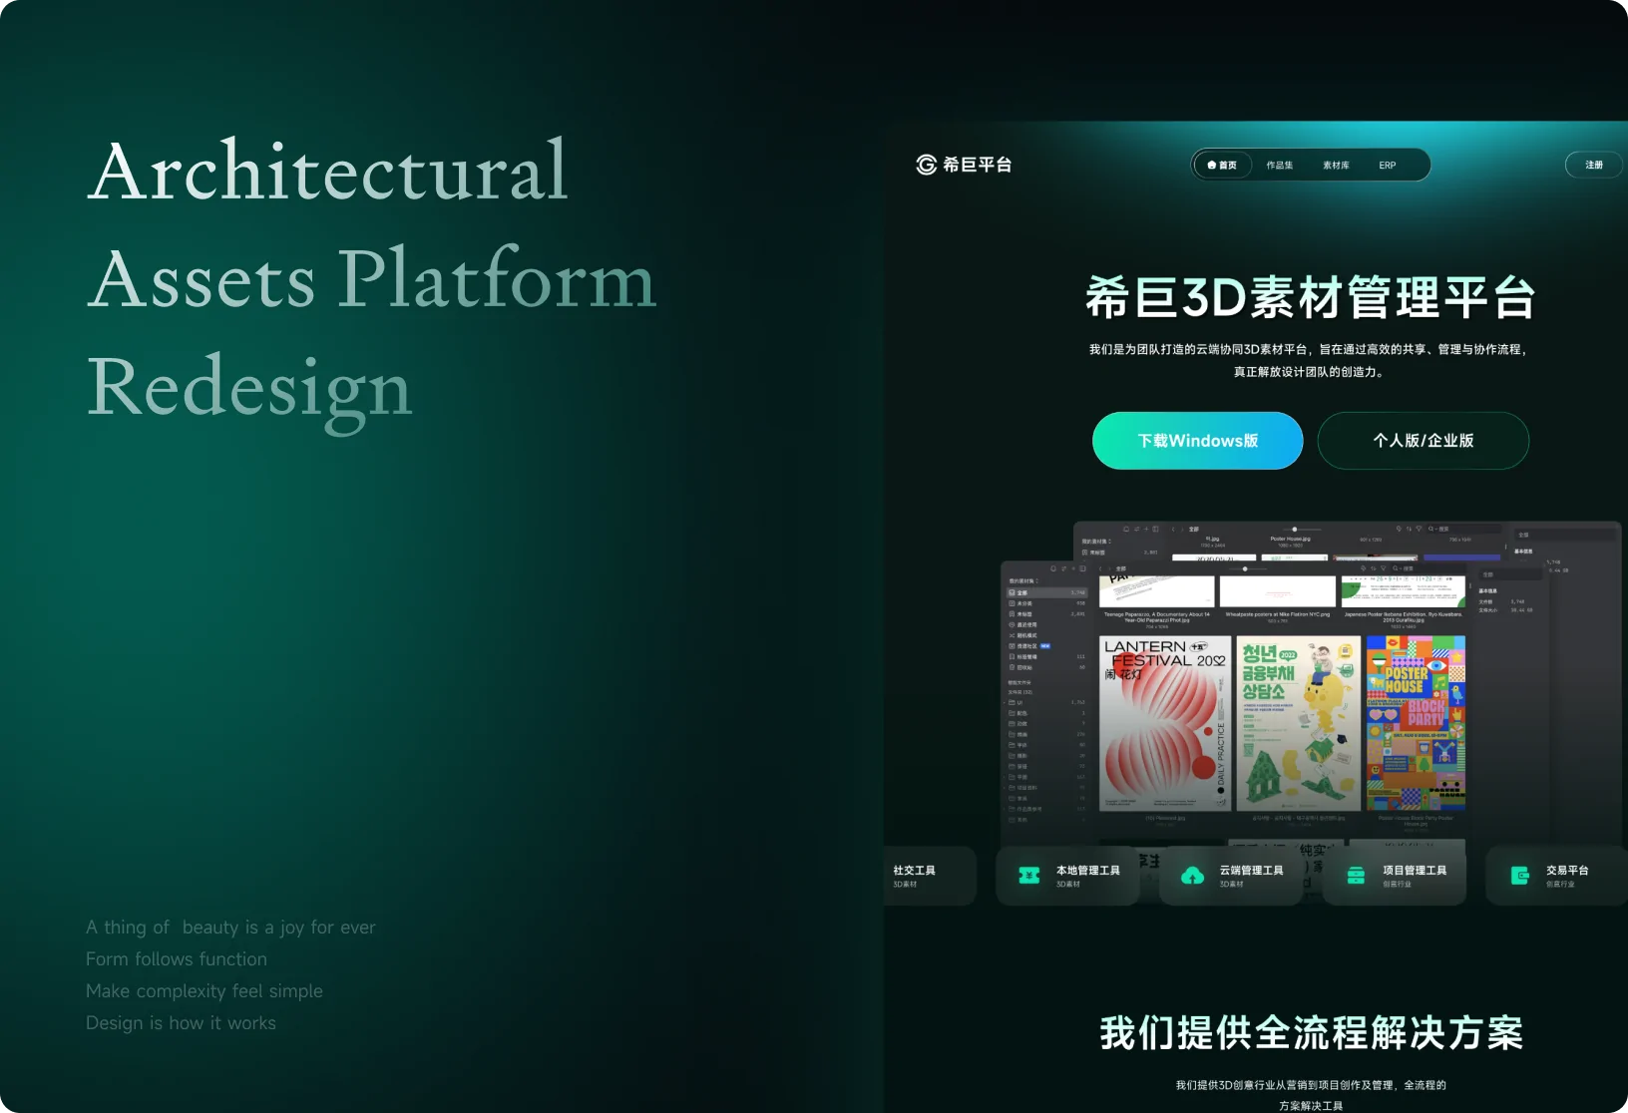
Task: Click the 希巨平台 logo icon
Action: (926, 165)
